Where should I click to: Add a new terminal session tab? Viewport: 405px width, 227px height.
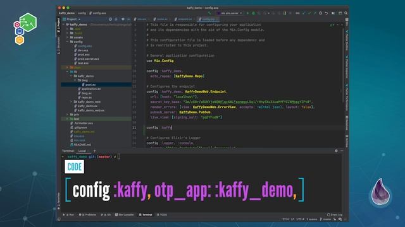pyautogui.click(x=94, y=151)
